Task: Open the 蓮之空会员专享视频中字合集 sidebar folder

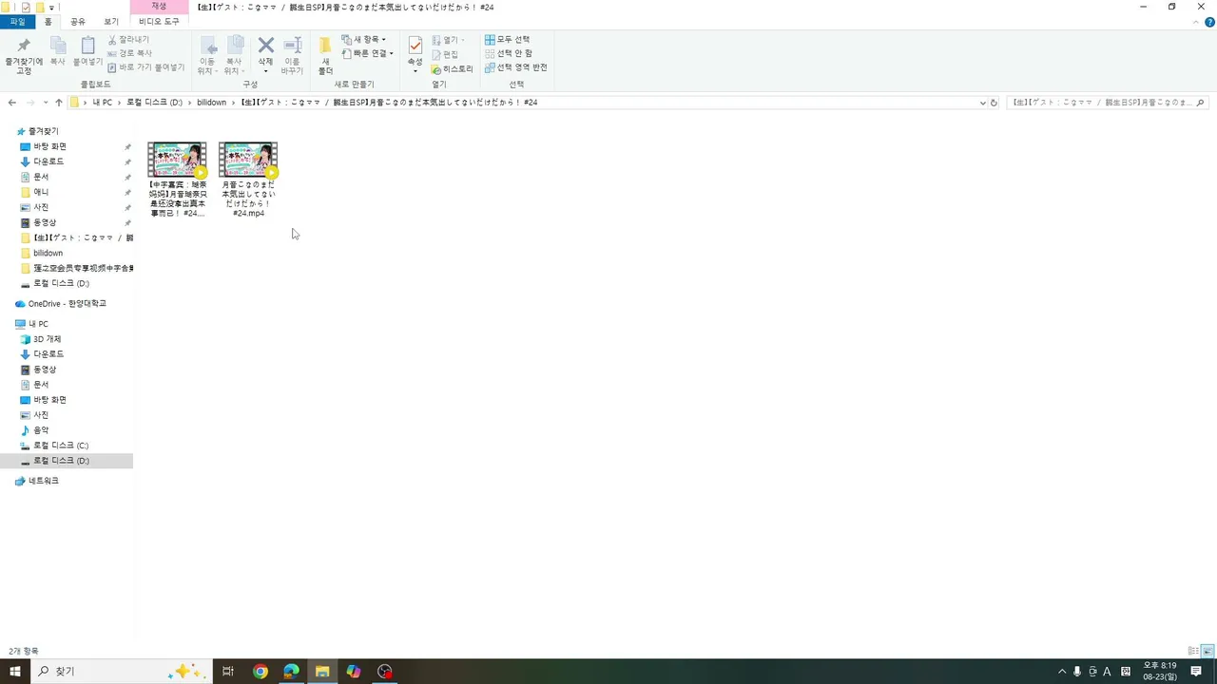Action: click(77, 268)
